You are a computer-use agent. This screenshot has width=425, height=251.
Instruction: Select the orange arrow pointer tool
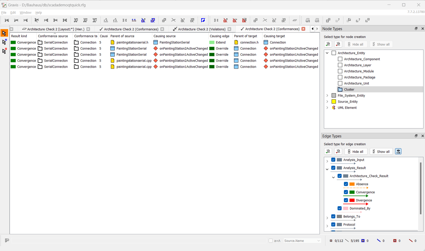click(4, 33)
